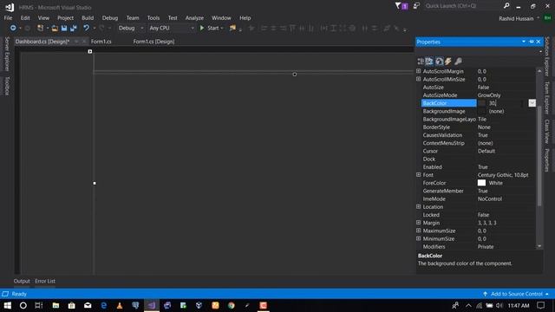Click the Properties panel vertical scrollbar
This screenshot has height=312, width=555.
tap(539, 156)
